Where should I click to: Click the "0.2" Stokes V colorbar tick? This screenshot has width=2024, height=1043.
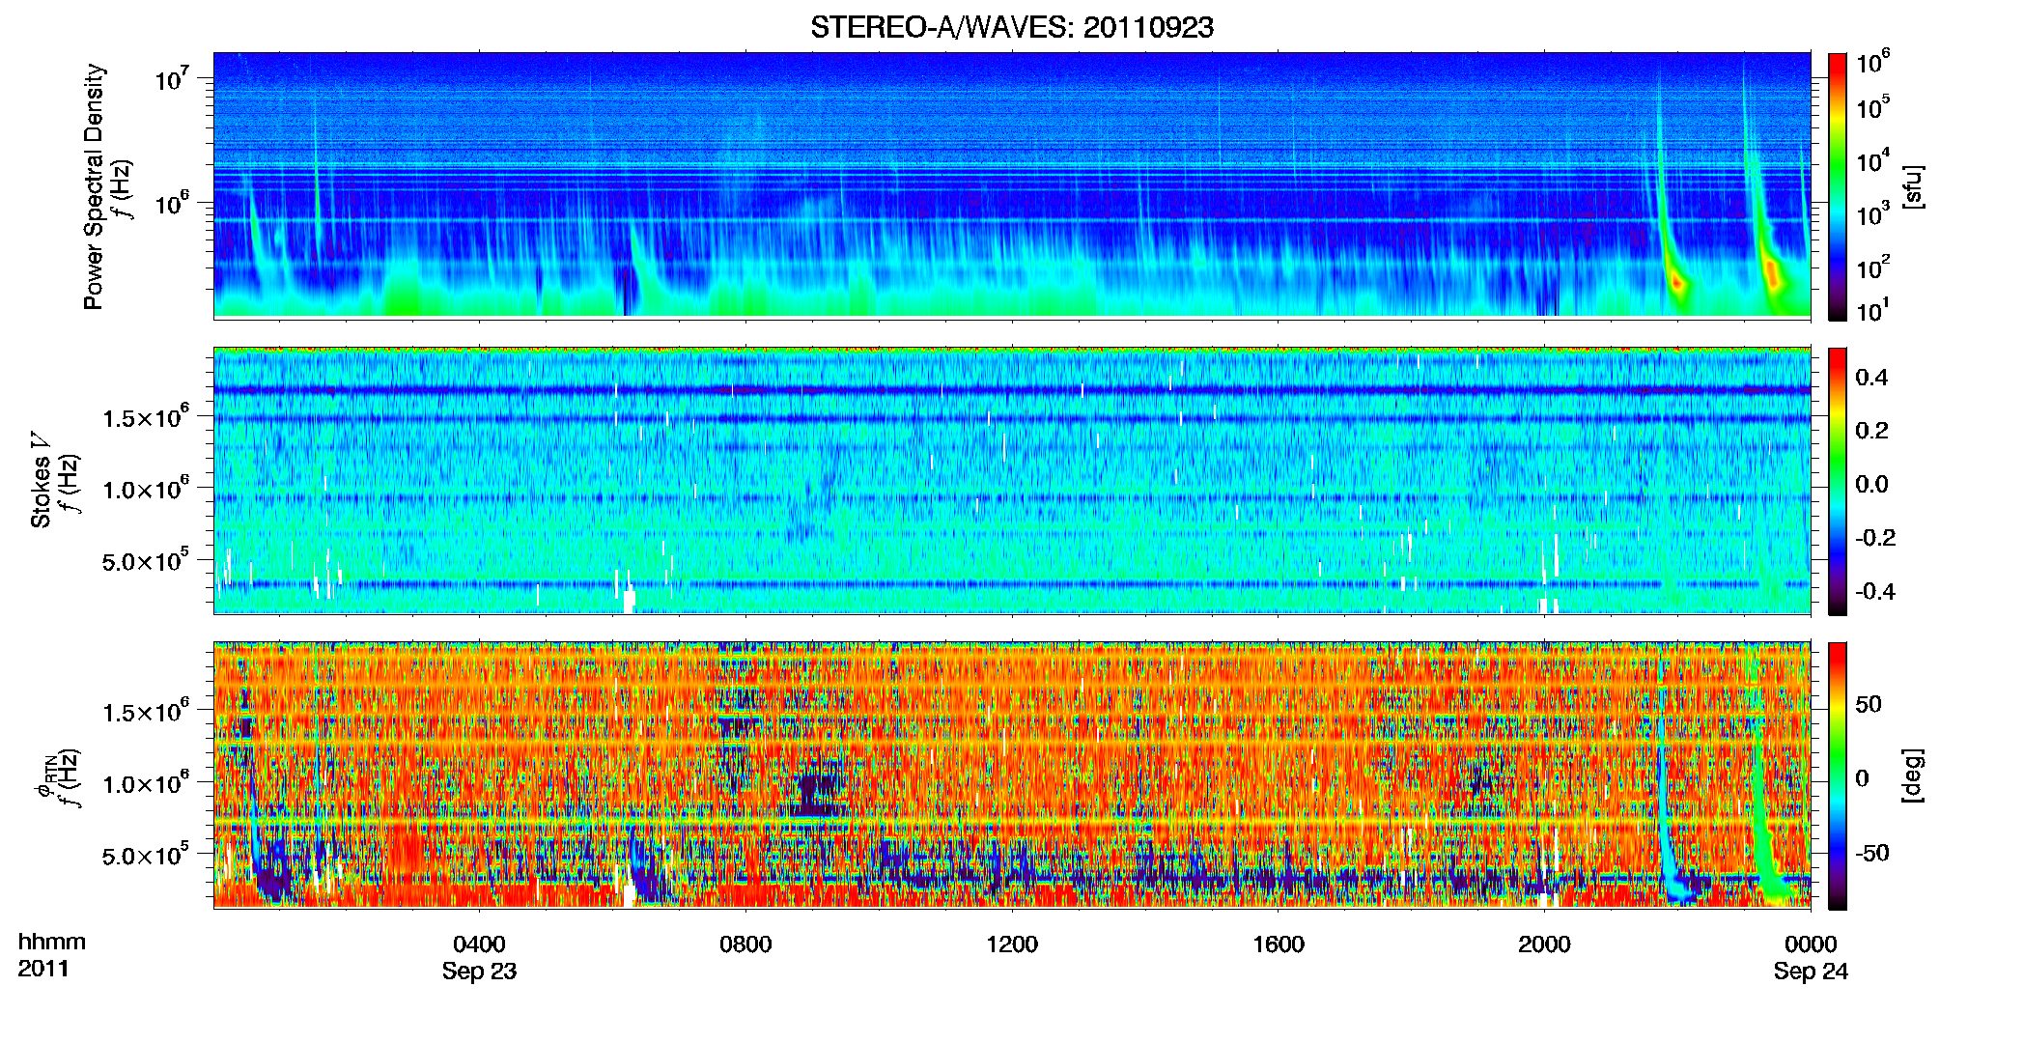click(1871, 431)
